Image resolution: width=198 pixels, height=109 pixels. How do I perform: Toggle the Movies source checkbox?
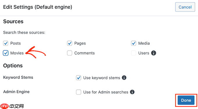(x=6, y=53)
